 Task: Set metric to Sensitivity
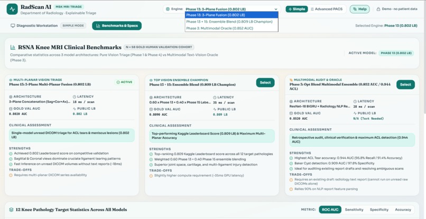(x=354, y=210)
